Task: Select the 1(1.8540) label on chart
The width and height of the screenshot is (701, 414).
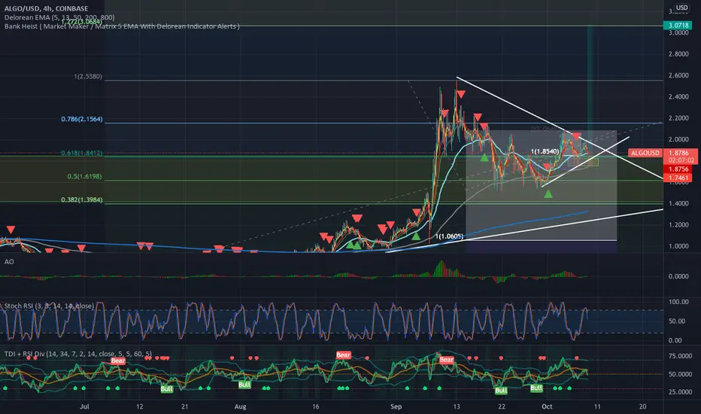Action: coord(545,151)
